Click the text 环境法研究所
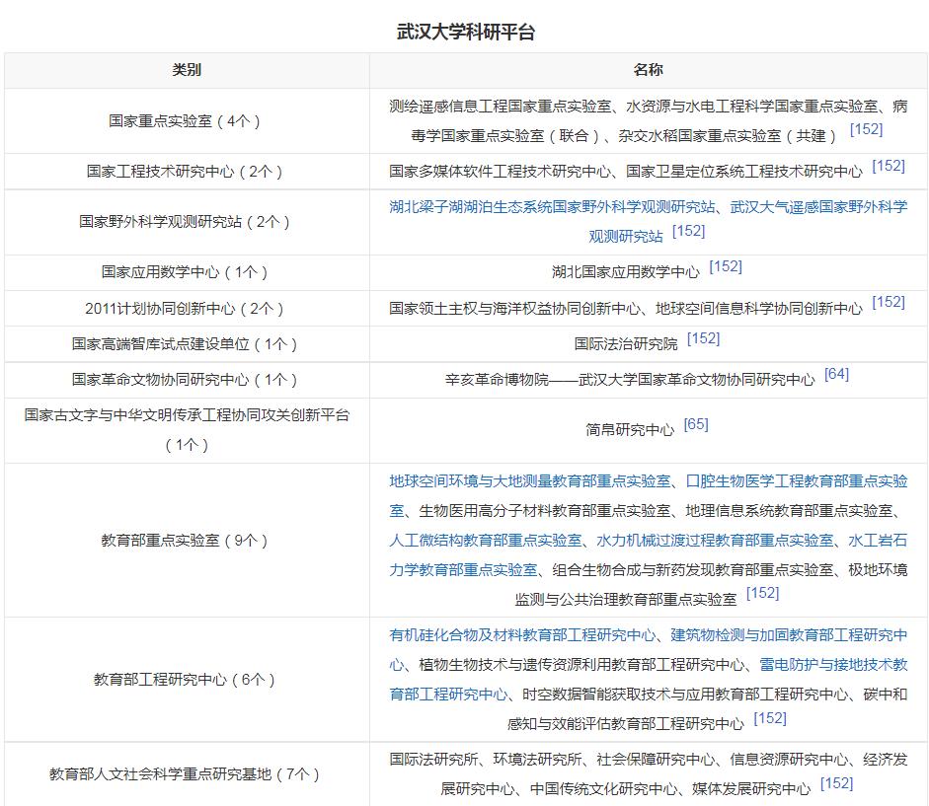Viewport: 929px width, 806px height. [537, 760]
